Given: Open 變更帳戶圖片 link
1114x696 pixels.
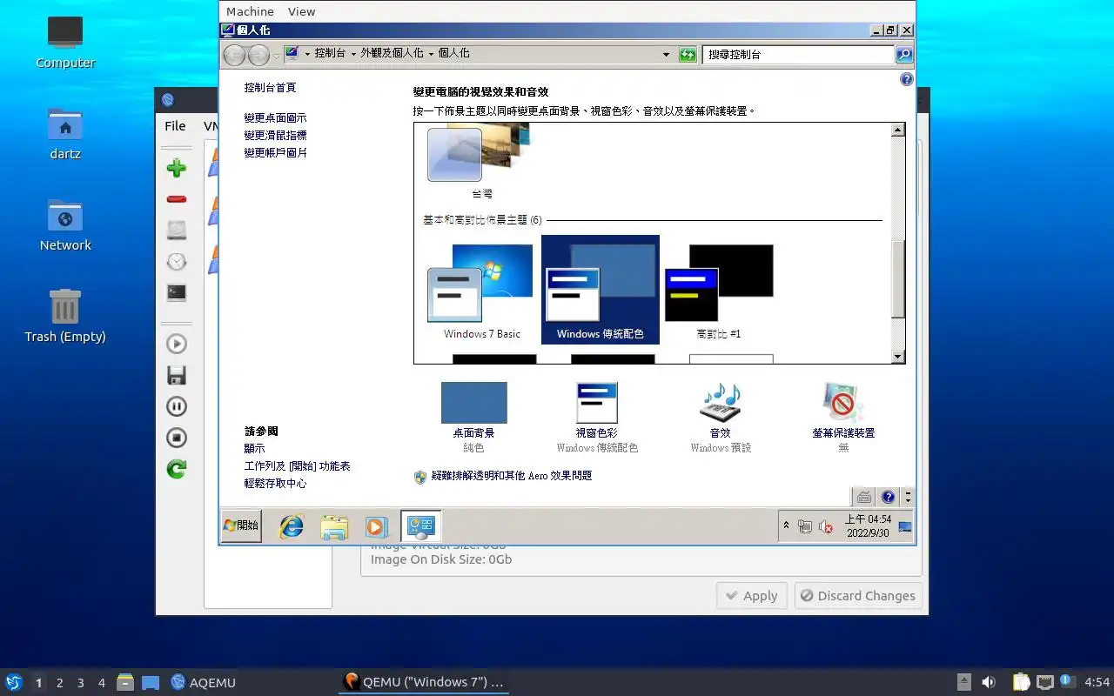Looking at the screenshot, I should [275, 153].
